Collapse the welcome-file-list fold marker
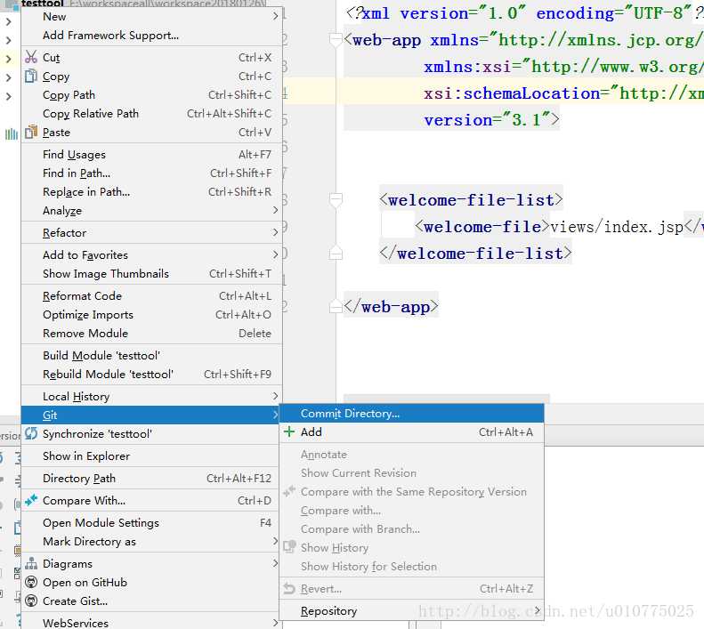This screenshot has width=704, height=629. pos(336,199)
